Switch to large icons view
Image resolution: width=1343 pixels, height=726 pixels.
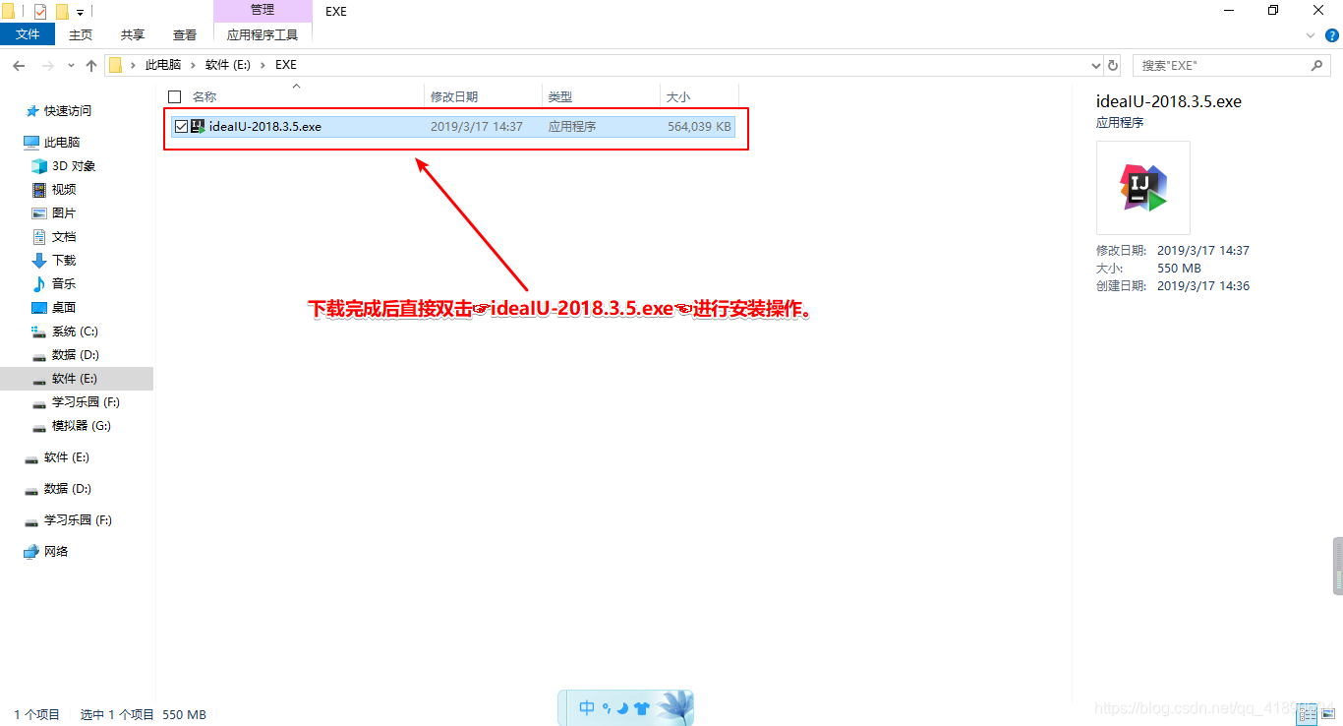tap(1328, 715)
